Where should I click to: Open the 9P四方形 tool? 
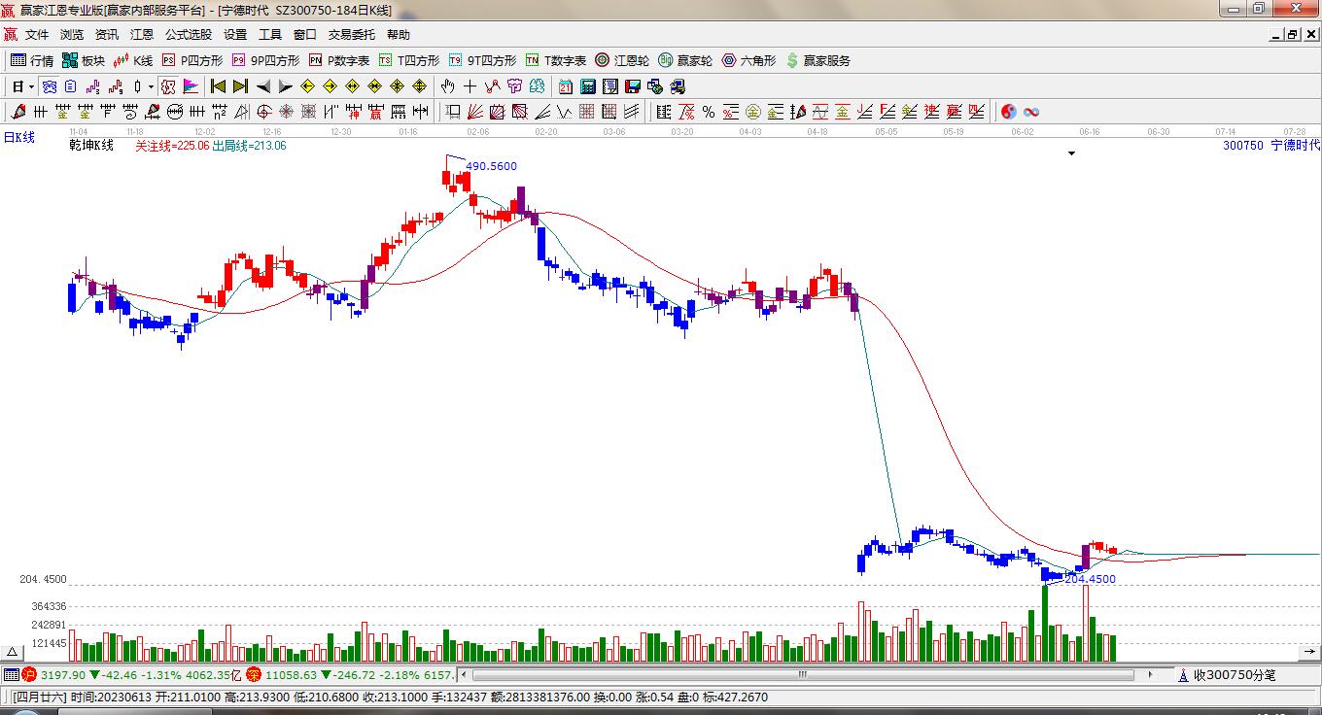265,60
